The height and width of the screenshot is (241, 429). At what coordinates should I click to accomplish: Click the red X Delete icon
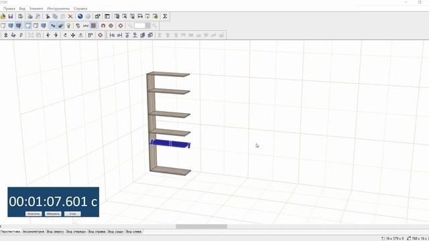pyautogui.click(x=70, y=16)
